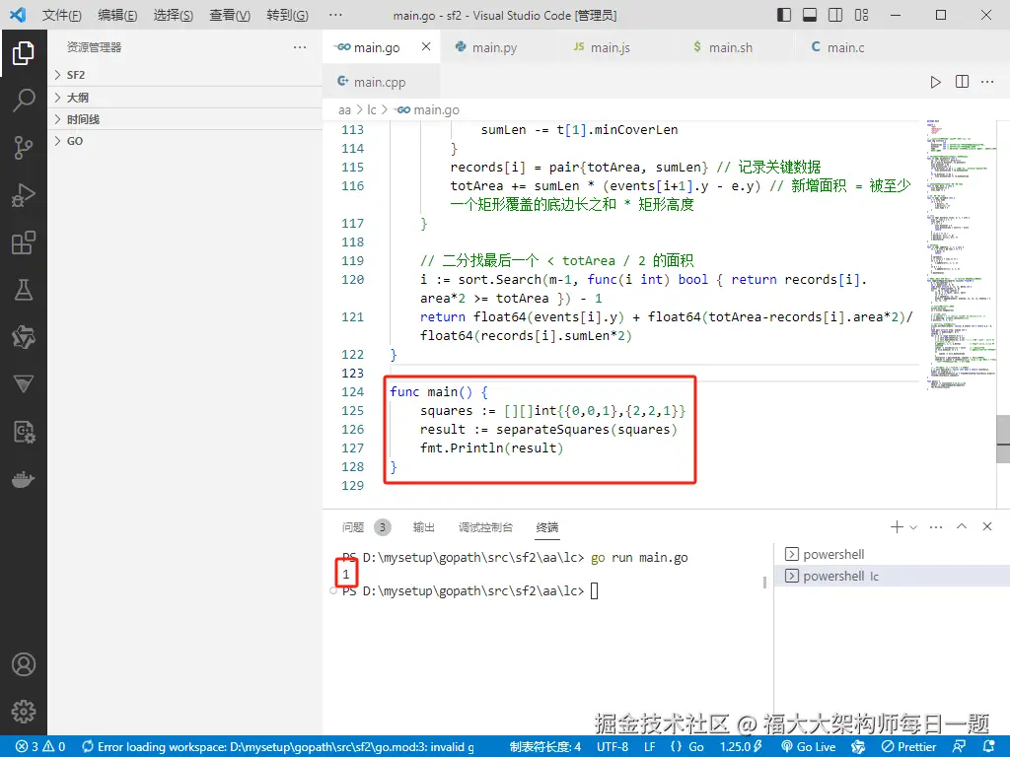Toggle bottom panel layout icon
The image size is (1010, 757).
click(x=810, y=15)
